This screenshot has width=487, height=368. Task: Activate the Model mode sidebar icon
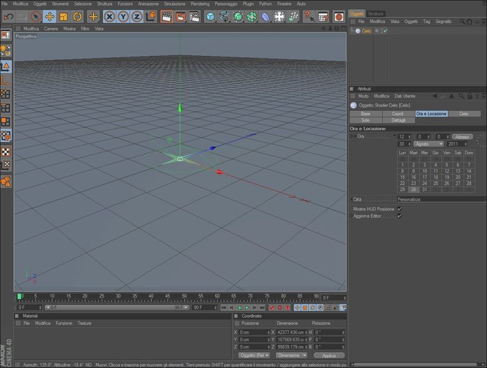[6, 66]
